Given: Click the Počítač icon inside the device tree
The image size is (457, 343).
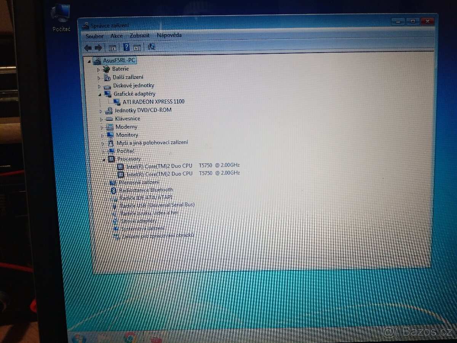Looking at the screenshot, I should click(x=112, y=151).
